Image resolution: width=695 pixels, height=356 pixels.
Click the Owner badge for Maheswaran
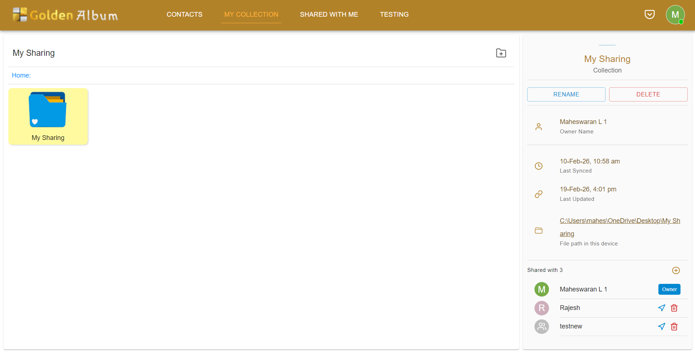[669, 289]
